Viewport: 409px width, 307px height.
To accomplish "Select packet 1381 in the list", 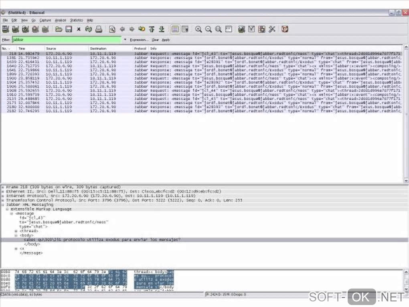I will (201, 58).
